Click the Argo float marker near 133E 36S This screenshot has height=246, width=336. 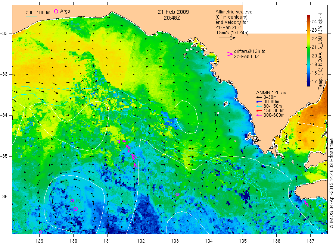177,195
